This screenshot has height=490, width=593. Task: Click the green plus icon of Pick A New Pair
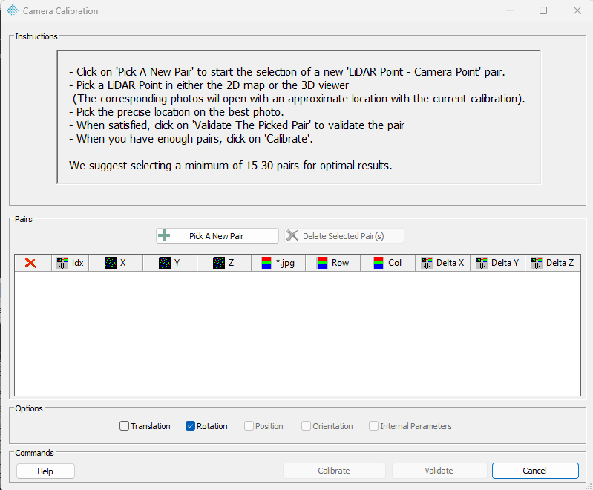point(164,236)
